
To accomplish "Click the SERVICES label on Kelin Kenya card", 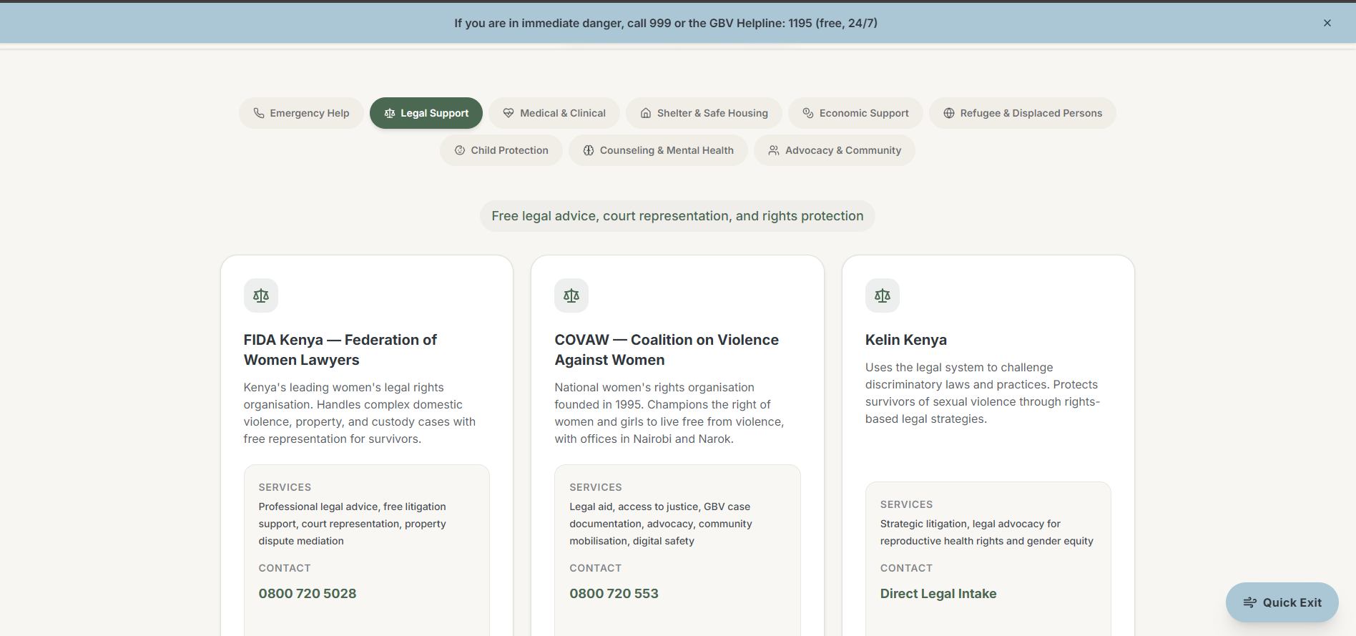I will (906, 504).
